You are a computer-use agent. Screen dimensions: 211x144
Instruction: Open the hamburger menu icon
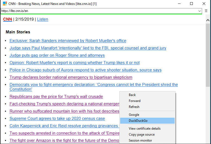(206, 11)
